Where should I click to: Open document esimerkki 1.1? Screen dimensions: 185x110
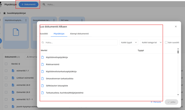click(23, 71)
